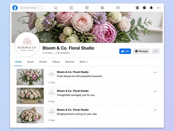Open options for the Thoughtfully arranged post

(x=155, y=91)
